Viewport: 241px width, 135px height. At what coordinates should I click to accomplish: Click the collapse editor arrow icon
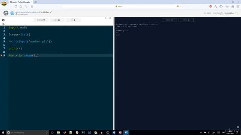pos(106,18)
